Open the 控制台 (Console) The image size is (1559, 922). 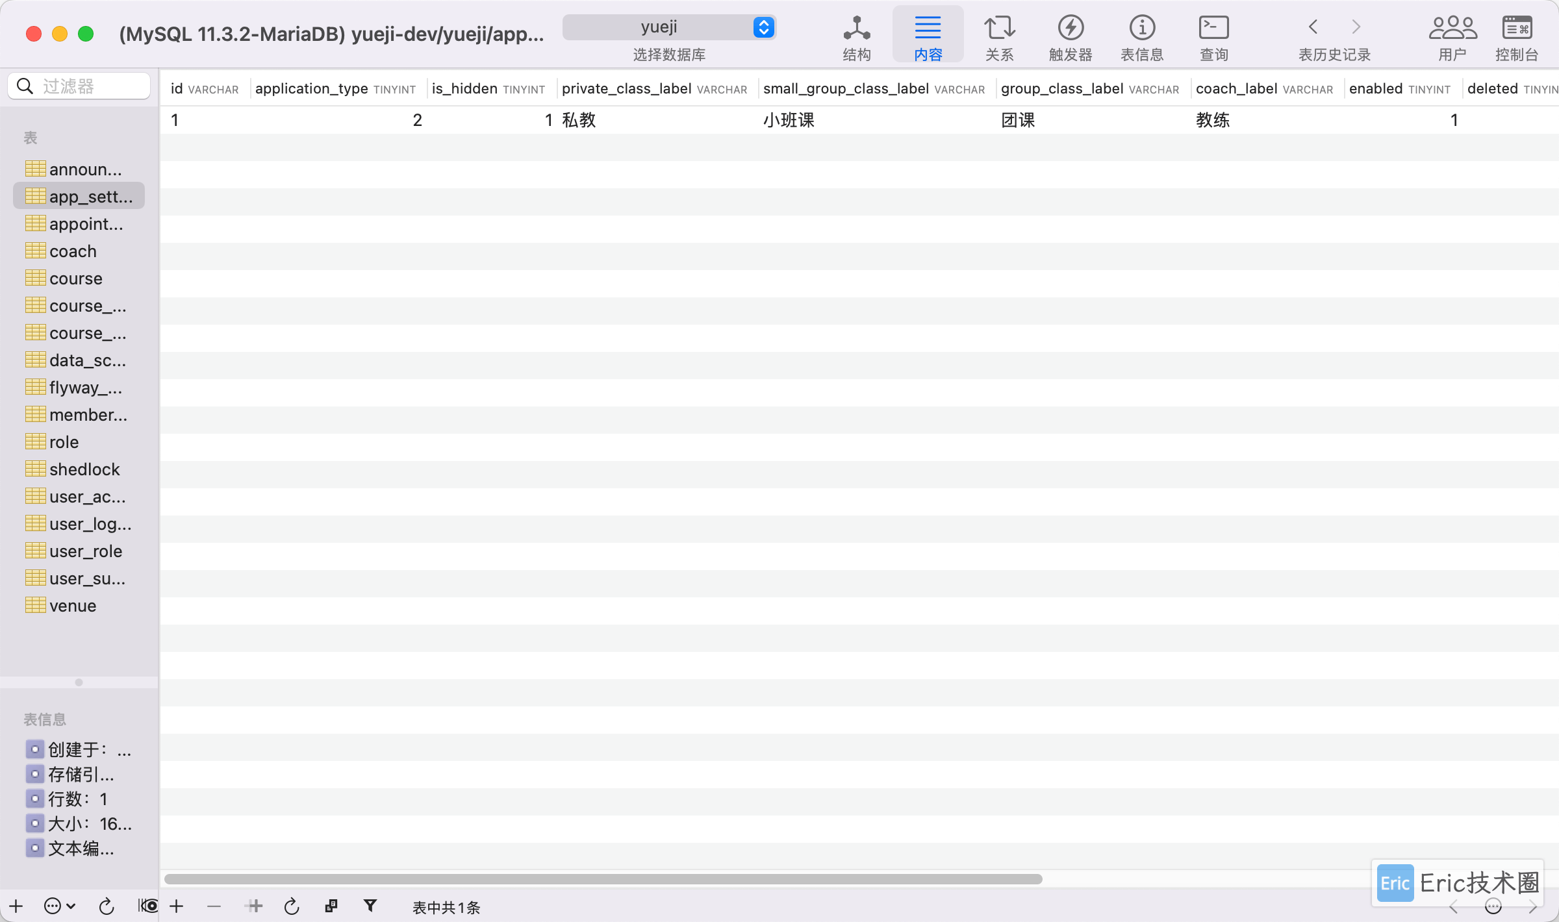(x=1517, y=38)
